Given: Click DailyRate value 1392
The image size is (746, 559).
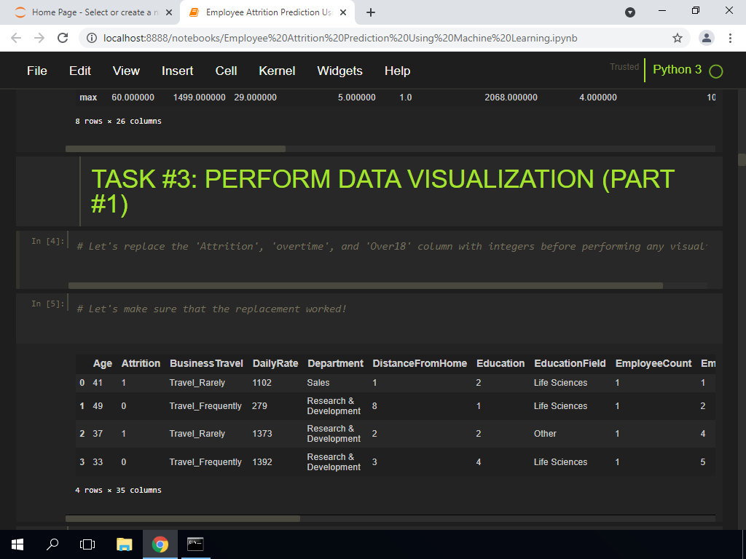Looking at the screenshot, I should [262, 462].
